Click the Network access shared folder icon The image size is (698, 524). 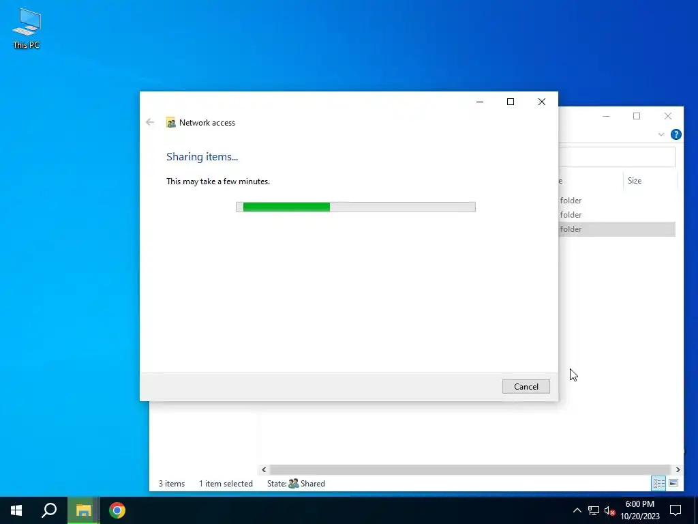click(171, 123)
